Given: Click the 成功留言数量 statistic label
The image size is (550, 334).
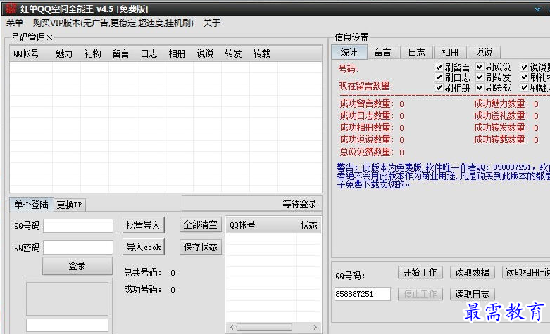Looking at the screenshot, I should coord(365,104).
